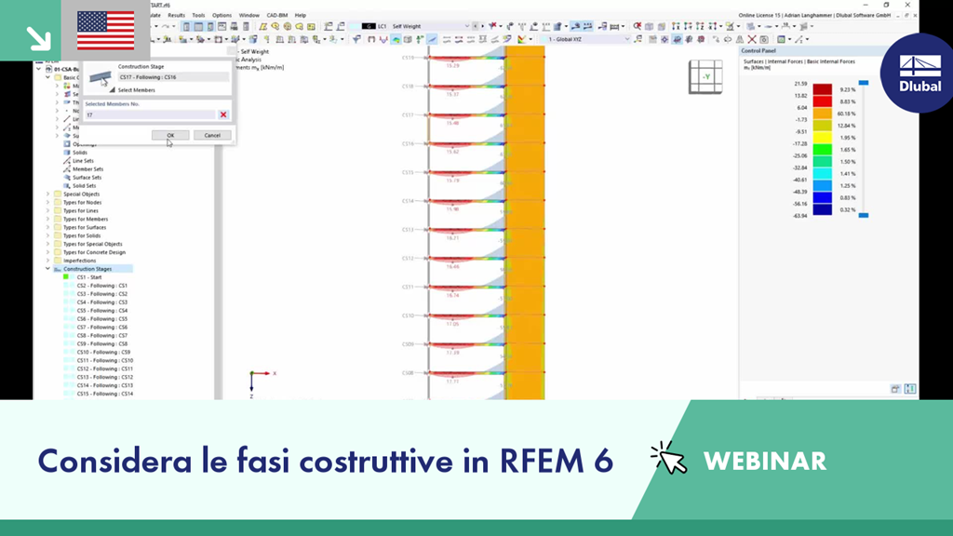The image size is (953, 536).
Task: Click the orange 60.18 % legend swatch
Action: 823,114
